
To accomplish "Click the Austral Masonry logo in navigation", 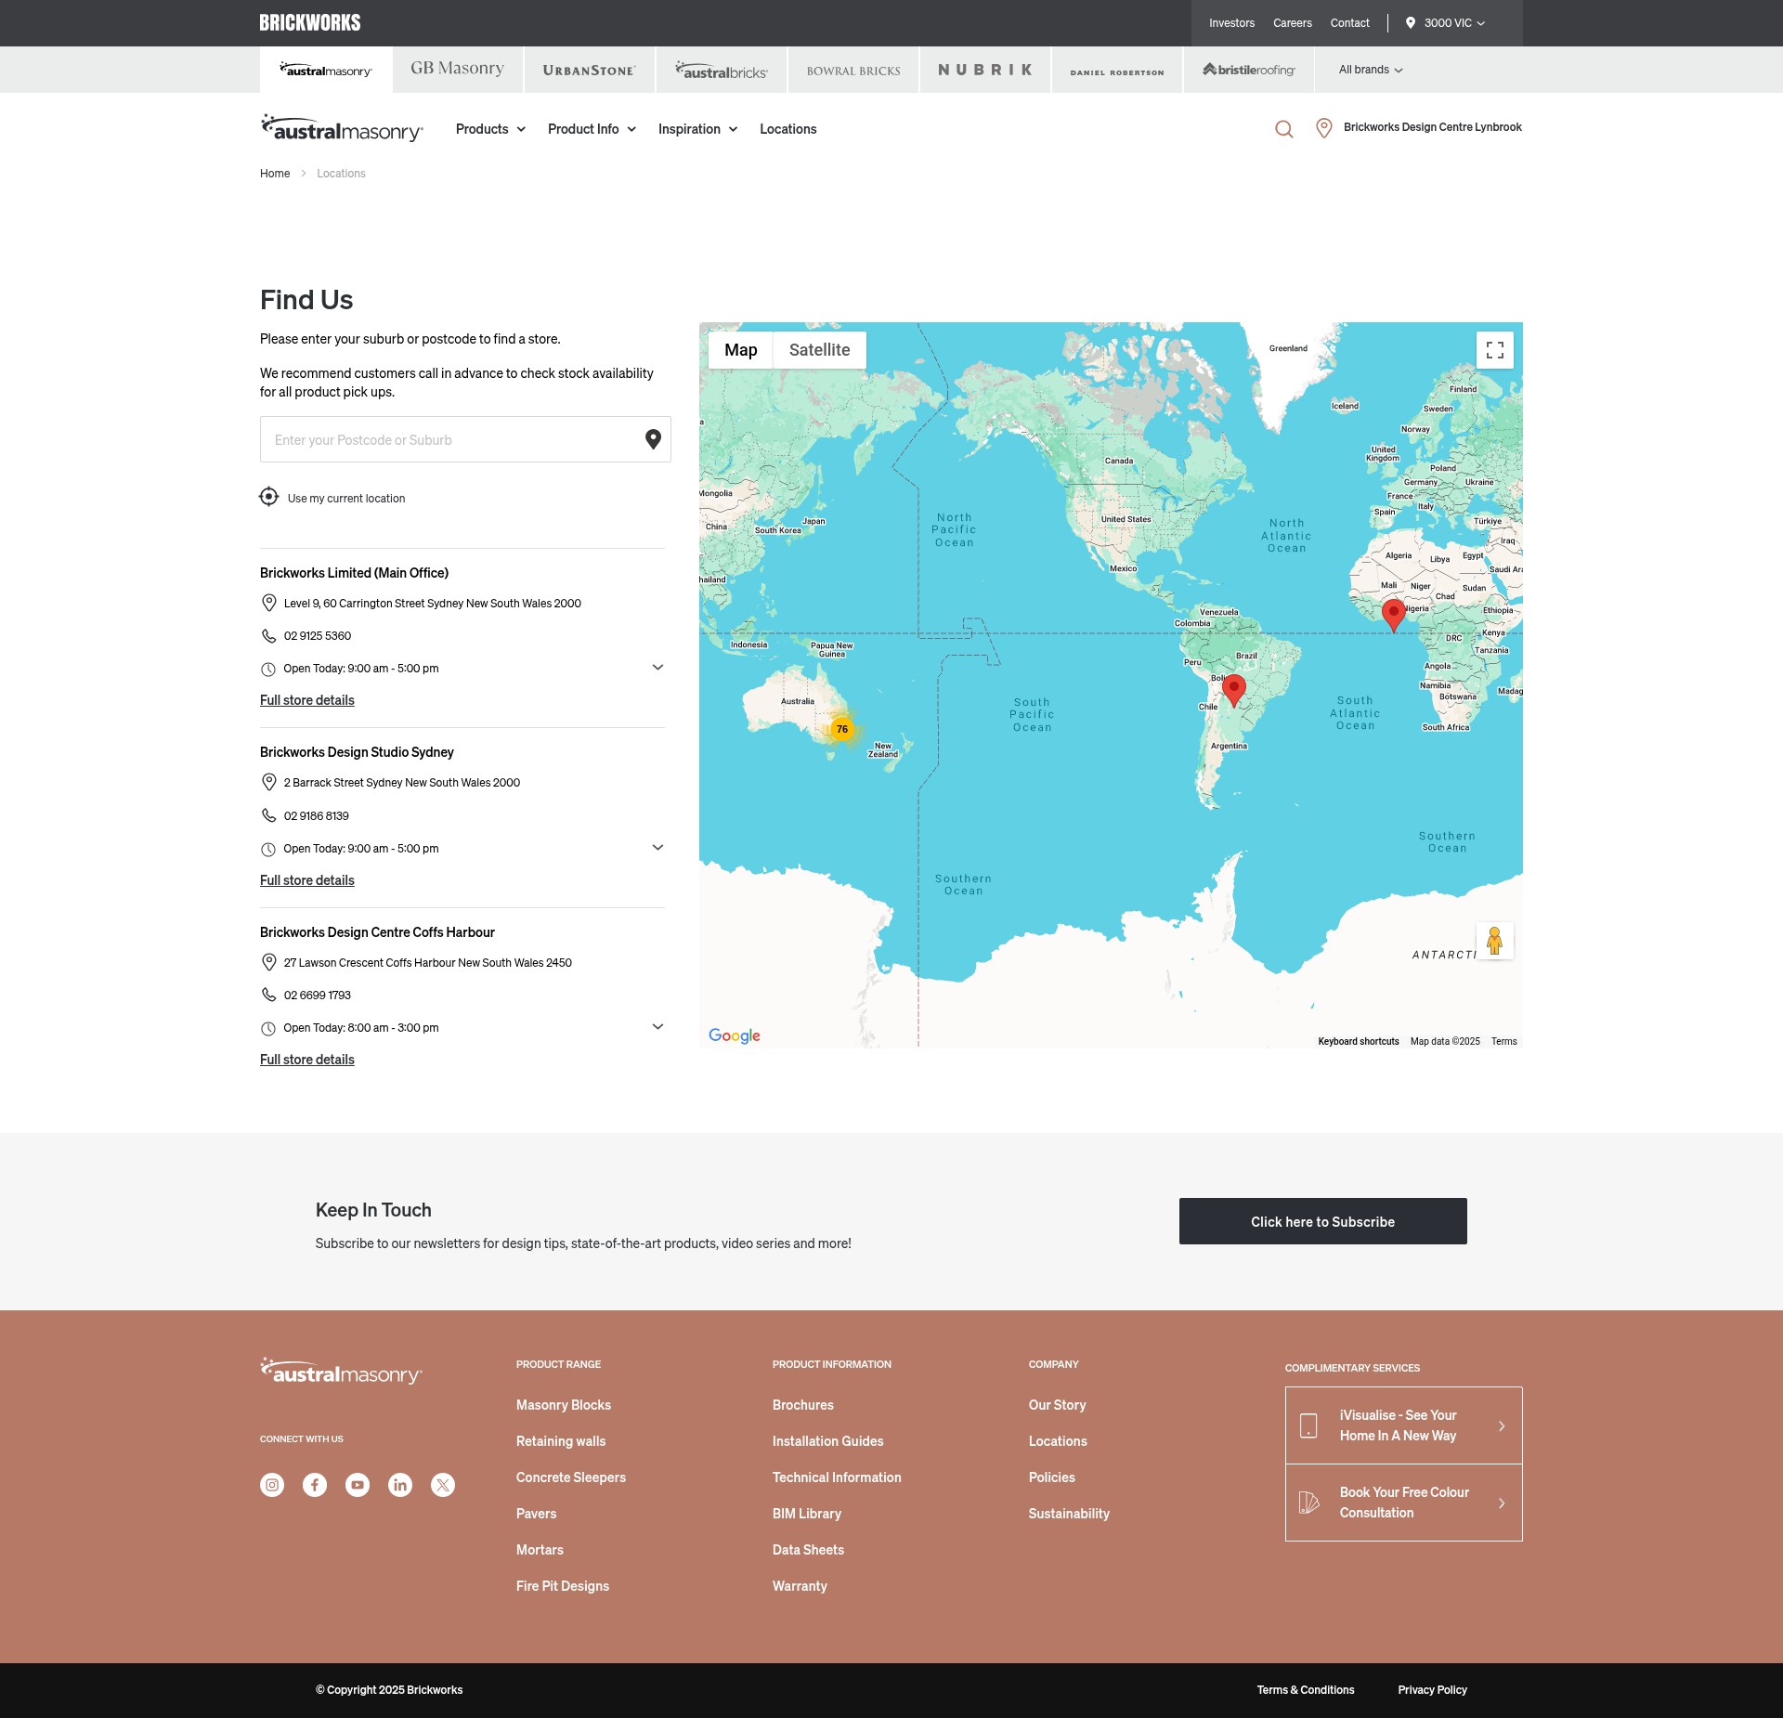I will [x=342, y=128].
